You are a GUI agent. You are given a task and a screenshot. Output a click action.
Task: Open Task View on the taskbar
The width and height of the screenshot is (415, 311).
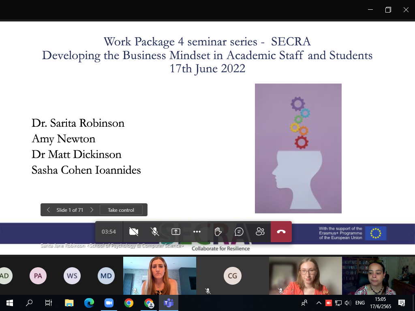point(49,303)
